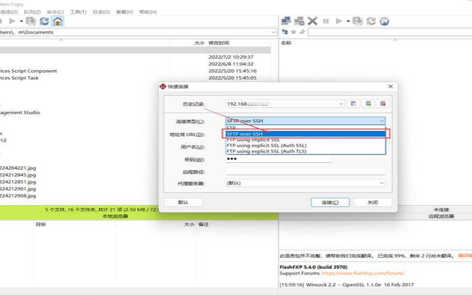Click the remote pane globe icon
This screenshot has width=472, height=295.
[x=384, y=21]
